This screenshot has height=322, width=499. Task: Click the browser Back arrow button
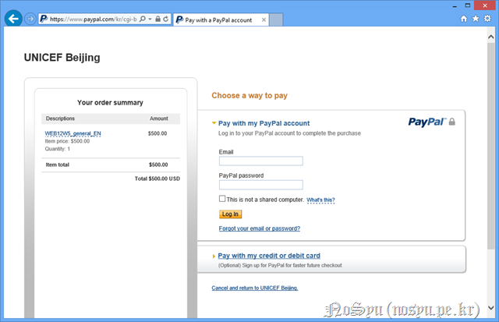point(13,19)
